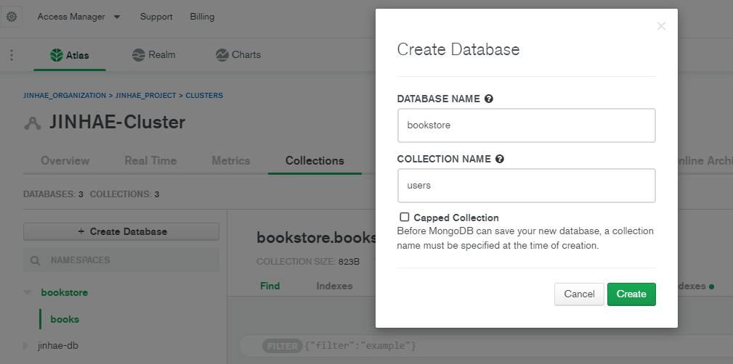The height and width of the screenshot is (364, 733).
Task: Click the Atlas leaf icon
Action: [57, 55]
